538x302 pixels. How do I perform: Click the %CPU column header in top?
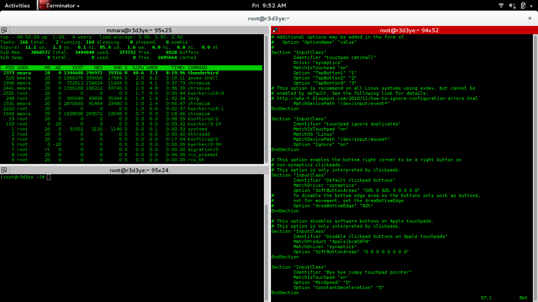pyautogui.click(x=138, y=68)
